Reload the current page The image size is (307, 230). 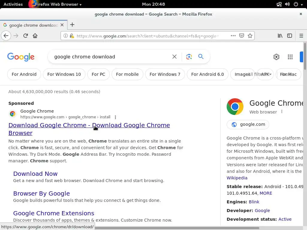coord(25,36)
